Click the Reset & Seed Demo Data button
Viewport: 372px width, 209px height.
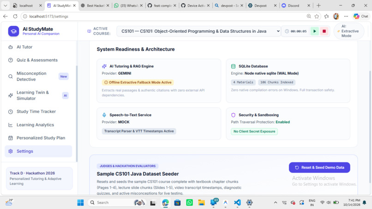tap(319, 167)
